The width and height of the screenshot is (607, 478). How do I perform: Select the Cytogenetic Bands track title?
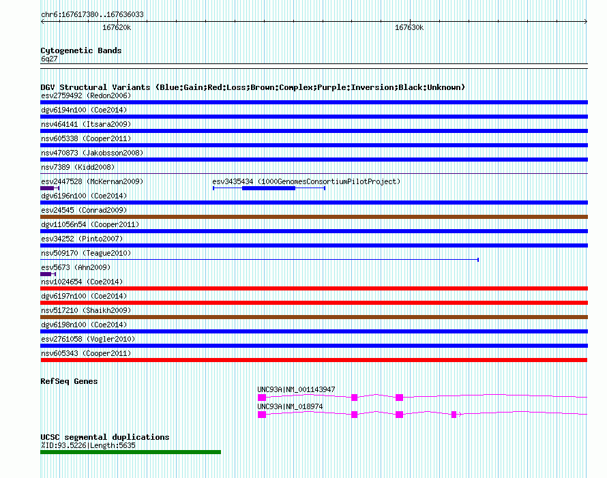point(81,50)
